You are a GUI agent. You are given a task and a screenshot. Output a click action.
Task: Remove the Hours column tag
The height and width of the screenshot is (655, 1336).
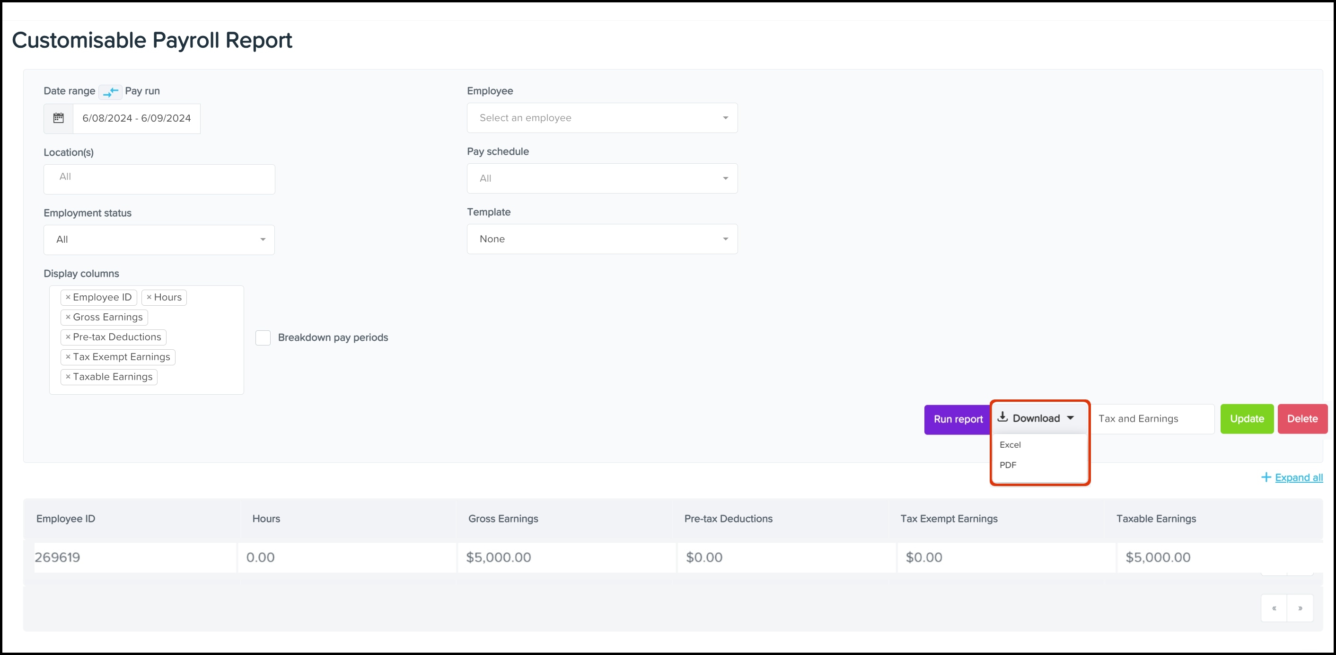[149, 297]
